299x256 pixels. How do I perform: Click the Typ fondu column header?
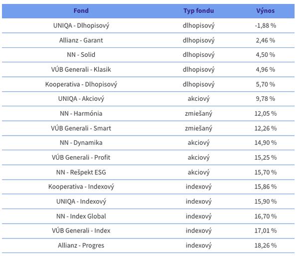click(x=198, y=10)
